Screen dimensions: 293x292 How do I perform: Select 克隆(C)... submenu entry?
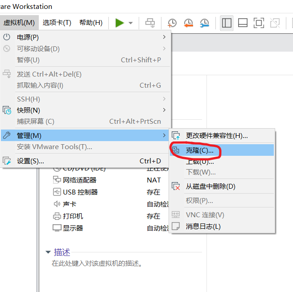222,150
